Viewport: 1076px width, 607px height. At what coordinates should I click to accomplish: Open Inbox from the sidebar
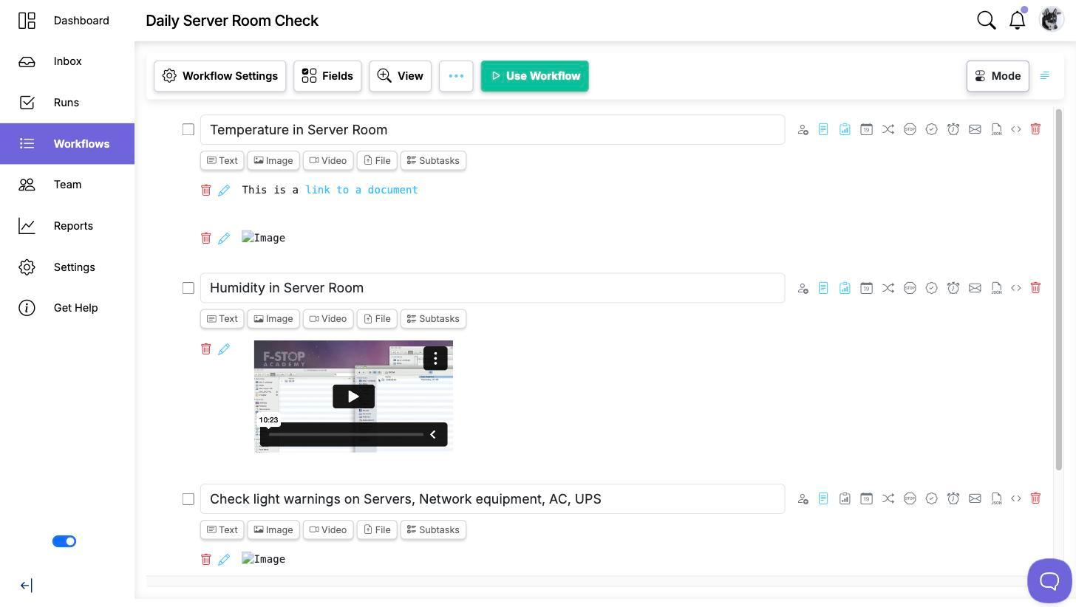pos(67,61)
